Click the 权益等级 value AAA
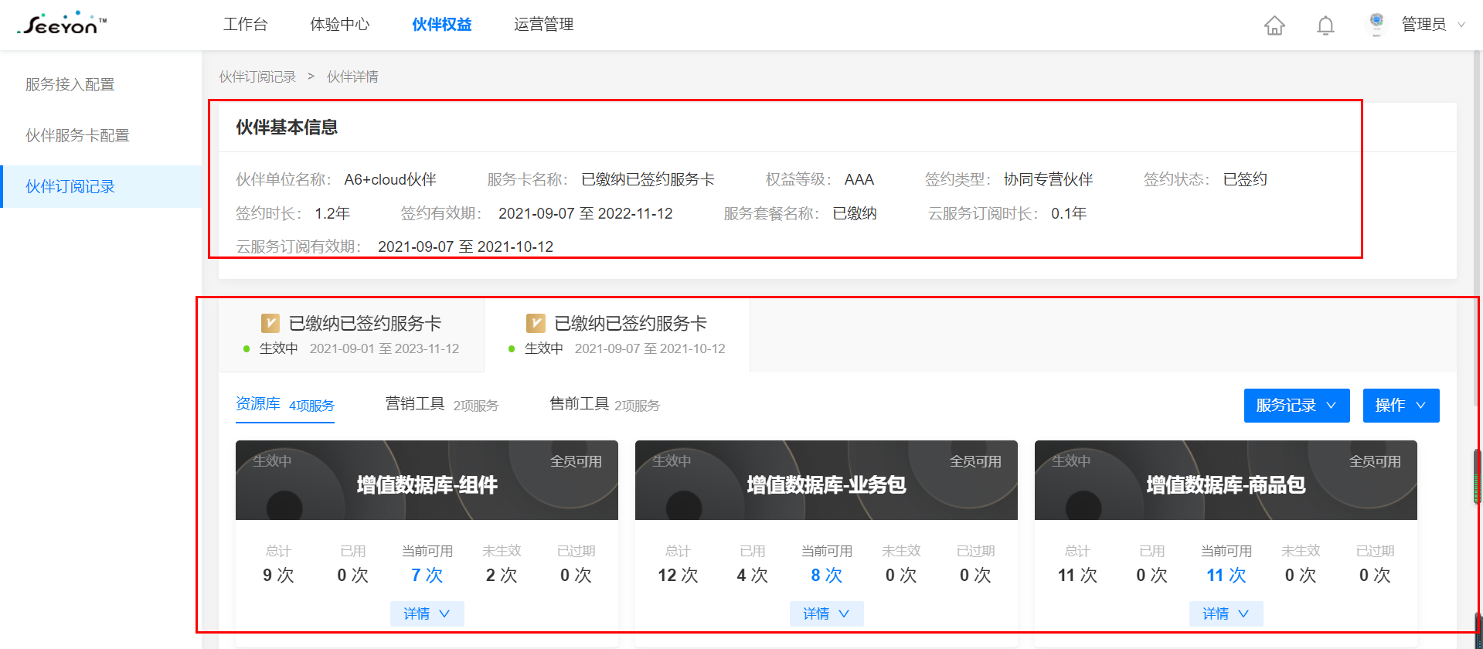The width and height of the screenshot is (1483, 649). click(859, 179)
